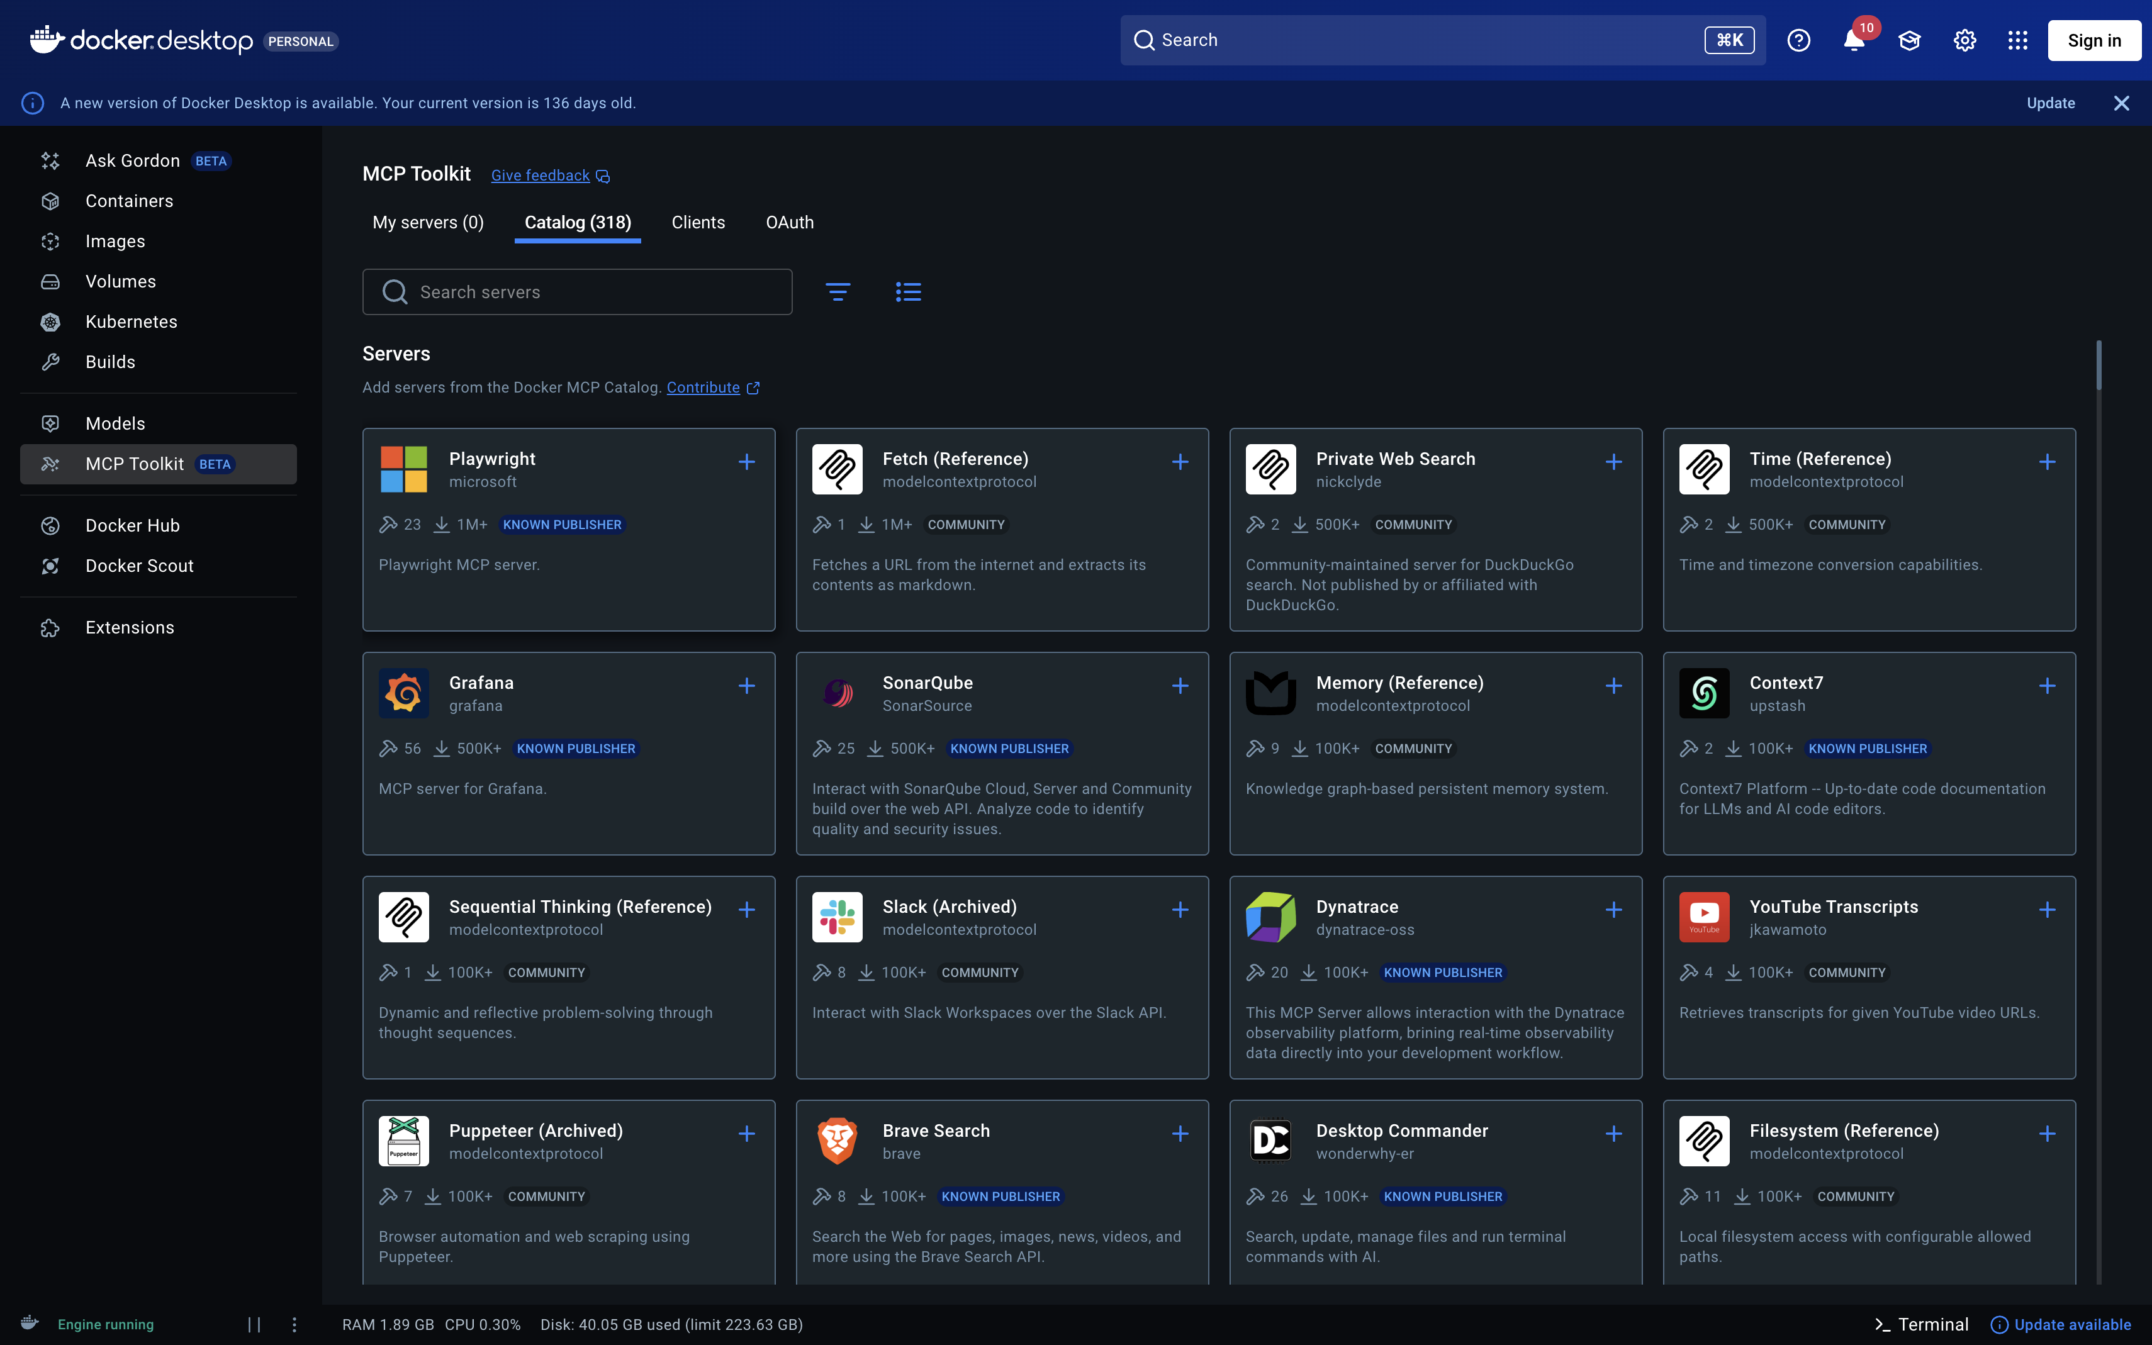2152x1345 pixels.
Task: Open the help question mark icon
Action: 1798,41
